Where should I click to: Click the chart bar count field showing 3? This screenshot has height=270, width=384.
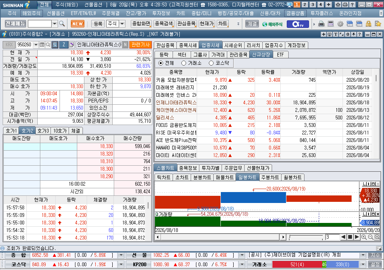click(332, 237)
